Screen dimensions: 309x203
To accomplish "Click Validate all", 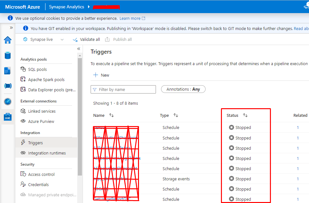I will coord(86,40).
